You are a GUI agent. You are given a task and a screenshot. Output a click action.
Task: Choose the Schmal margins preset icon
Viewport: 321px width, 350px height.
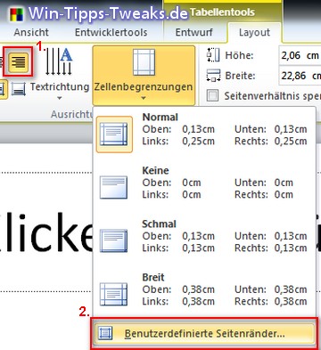[x=113, y=240]
